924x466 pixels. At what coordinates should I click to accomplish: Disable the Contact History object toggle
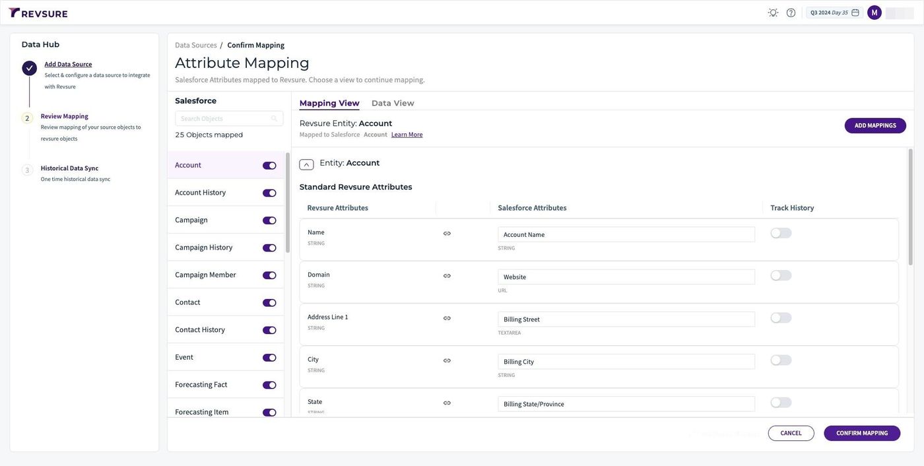(x=269, y=330)
